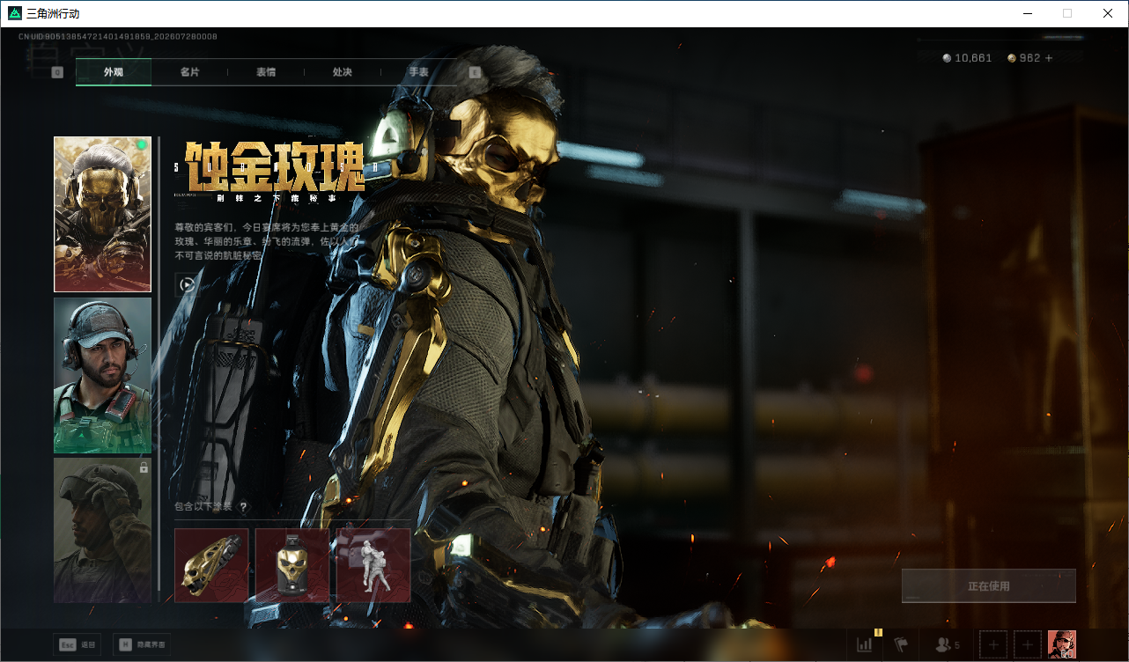Click the lock icon on third skin
This screenshot has width=1129, height=662.
pyautogui.click(x=143, y=468)
